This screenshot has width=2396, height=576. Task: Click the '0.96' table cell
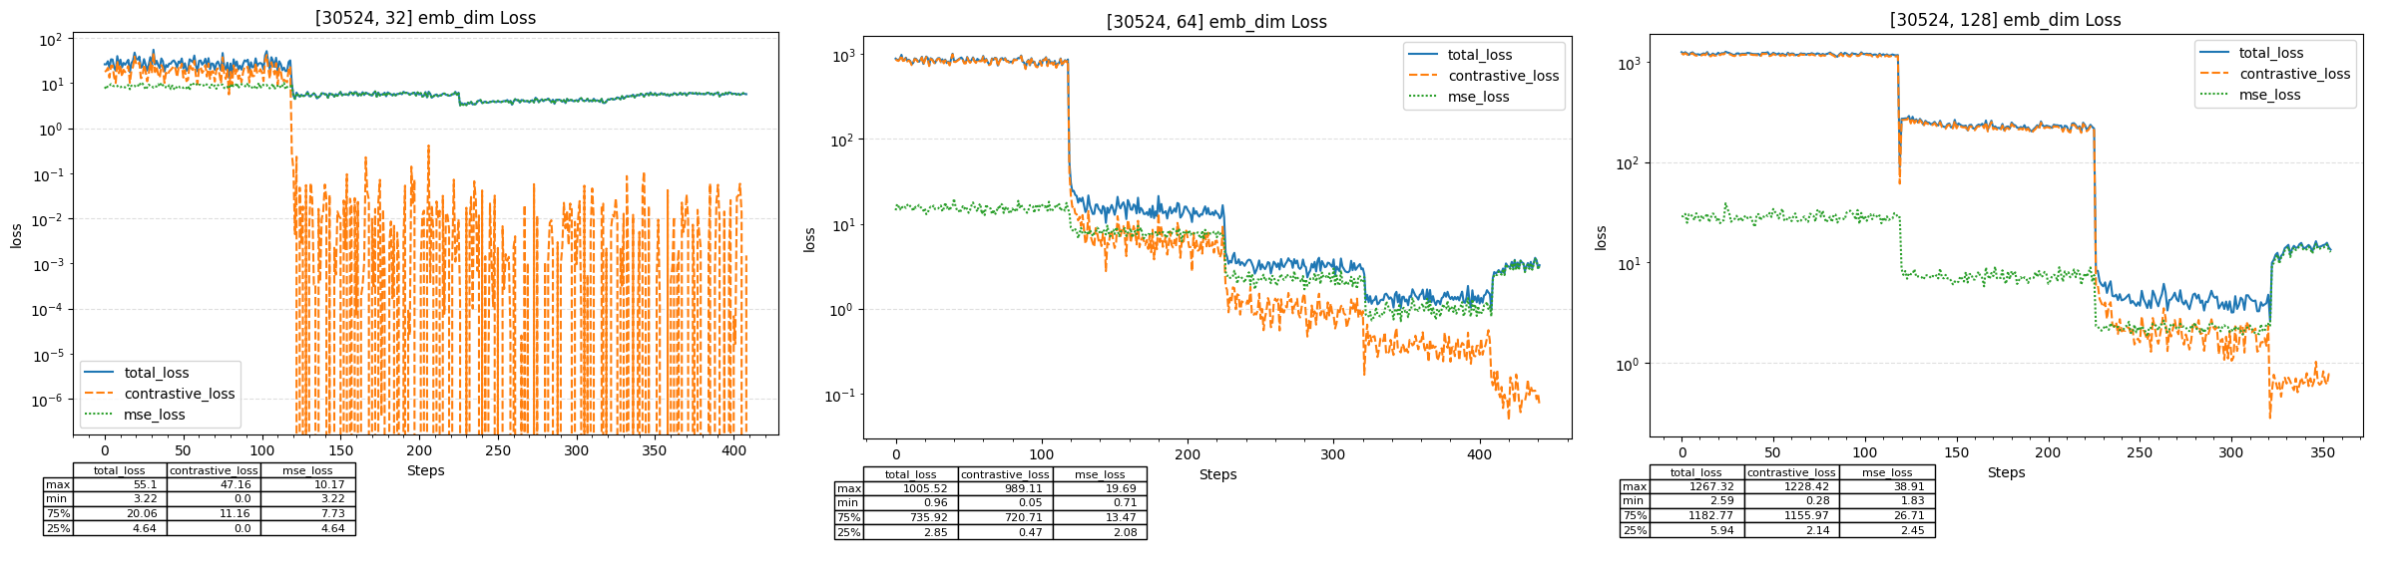[x=911, y=503]
